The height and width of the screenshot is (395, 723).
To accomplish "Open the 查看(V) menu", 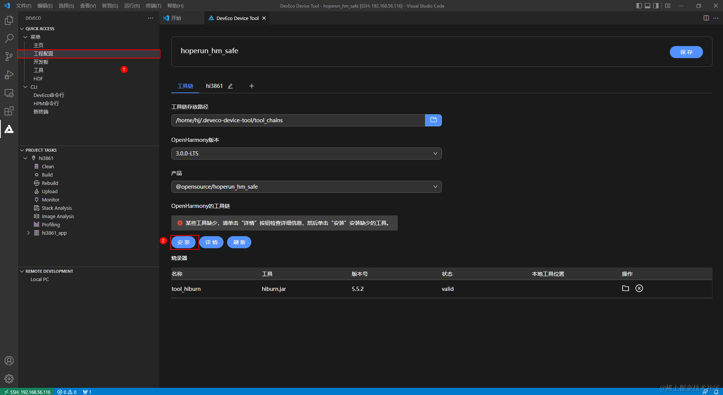I will coord(88,6).
